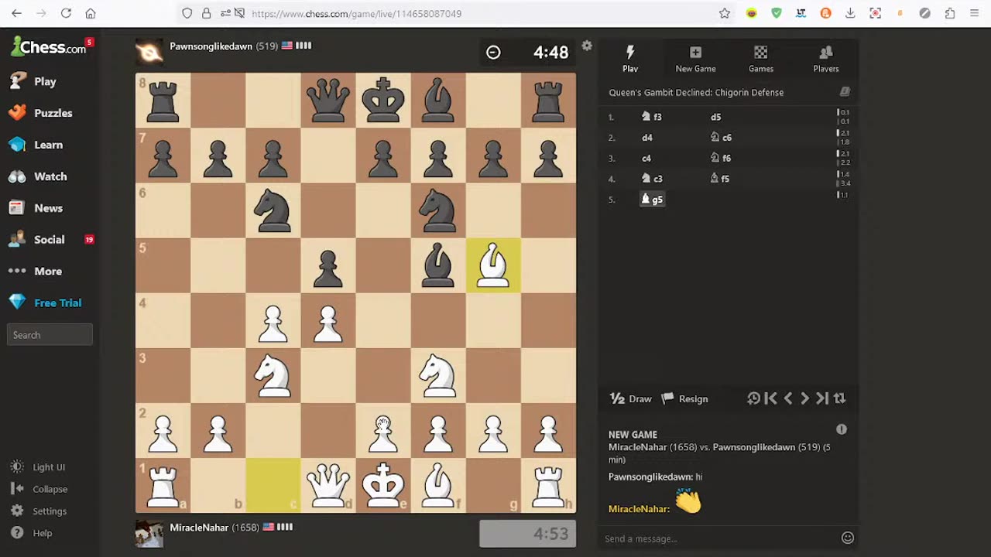Open the chat emoji picker
Viewport: 991px width, 557px height.
pyautogui.click(x=848, y=538)
